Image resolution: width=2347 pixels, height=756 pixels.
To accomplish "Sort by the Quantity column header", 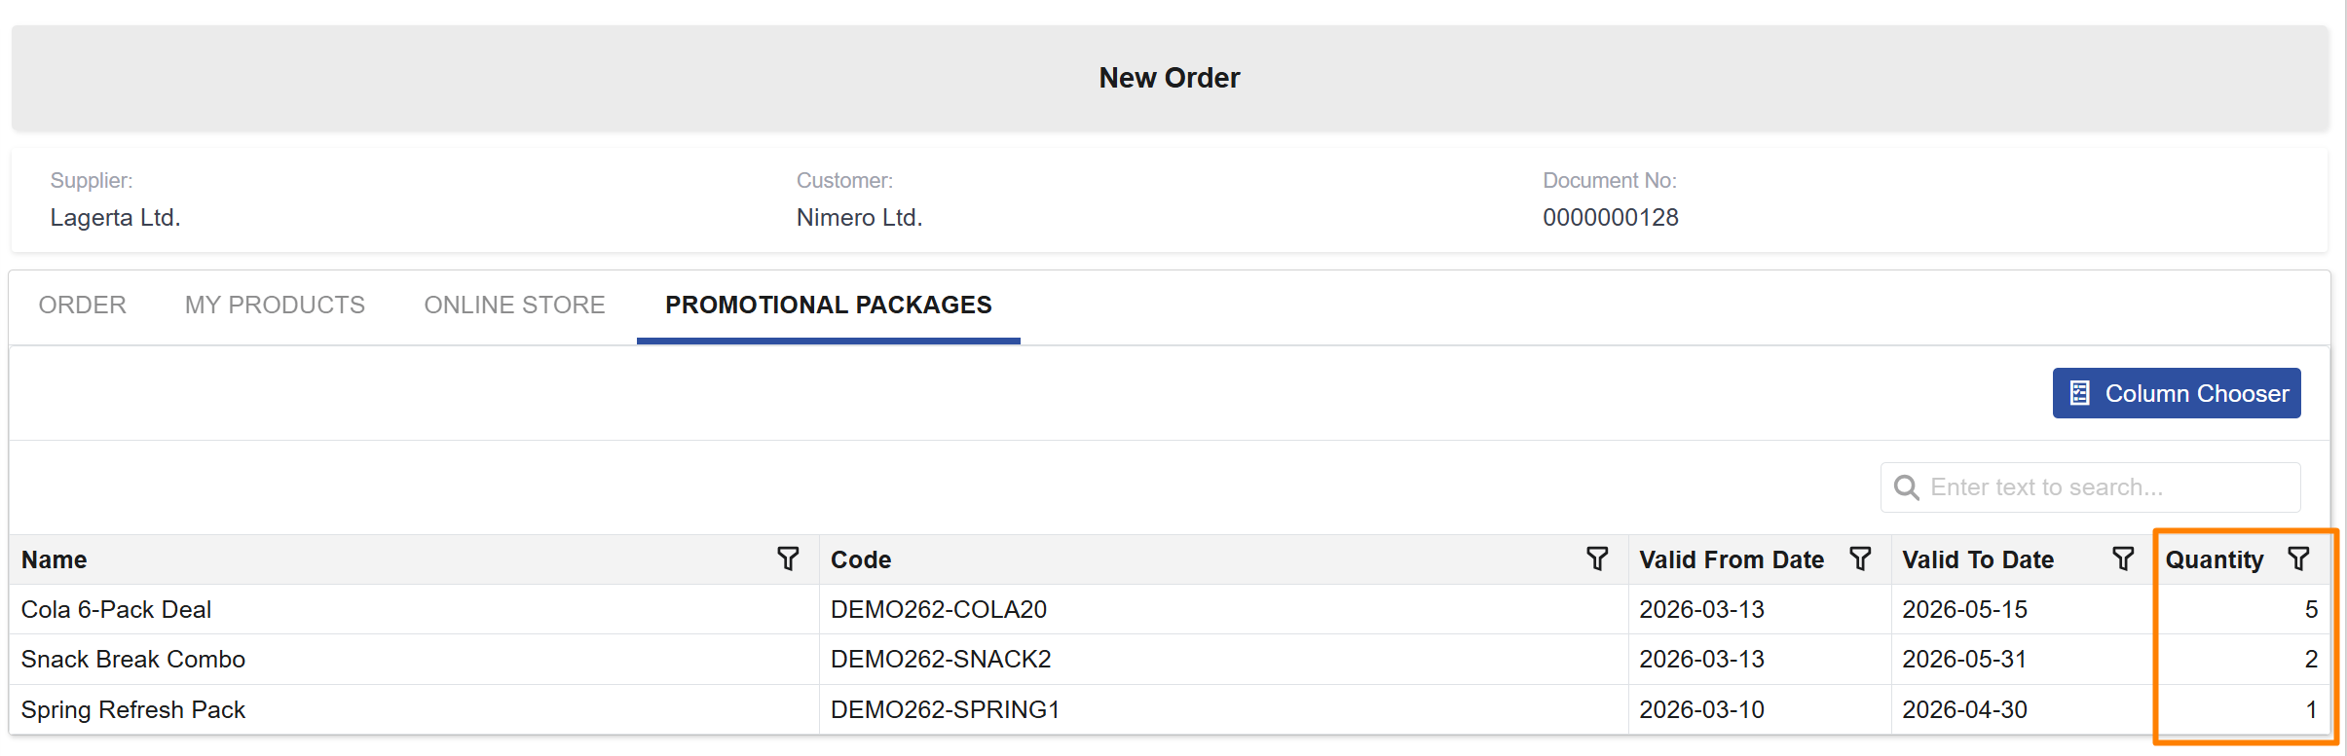I will point(2214,559).
